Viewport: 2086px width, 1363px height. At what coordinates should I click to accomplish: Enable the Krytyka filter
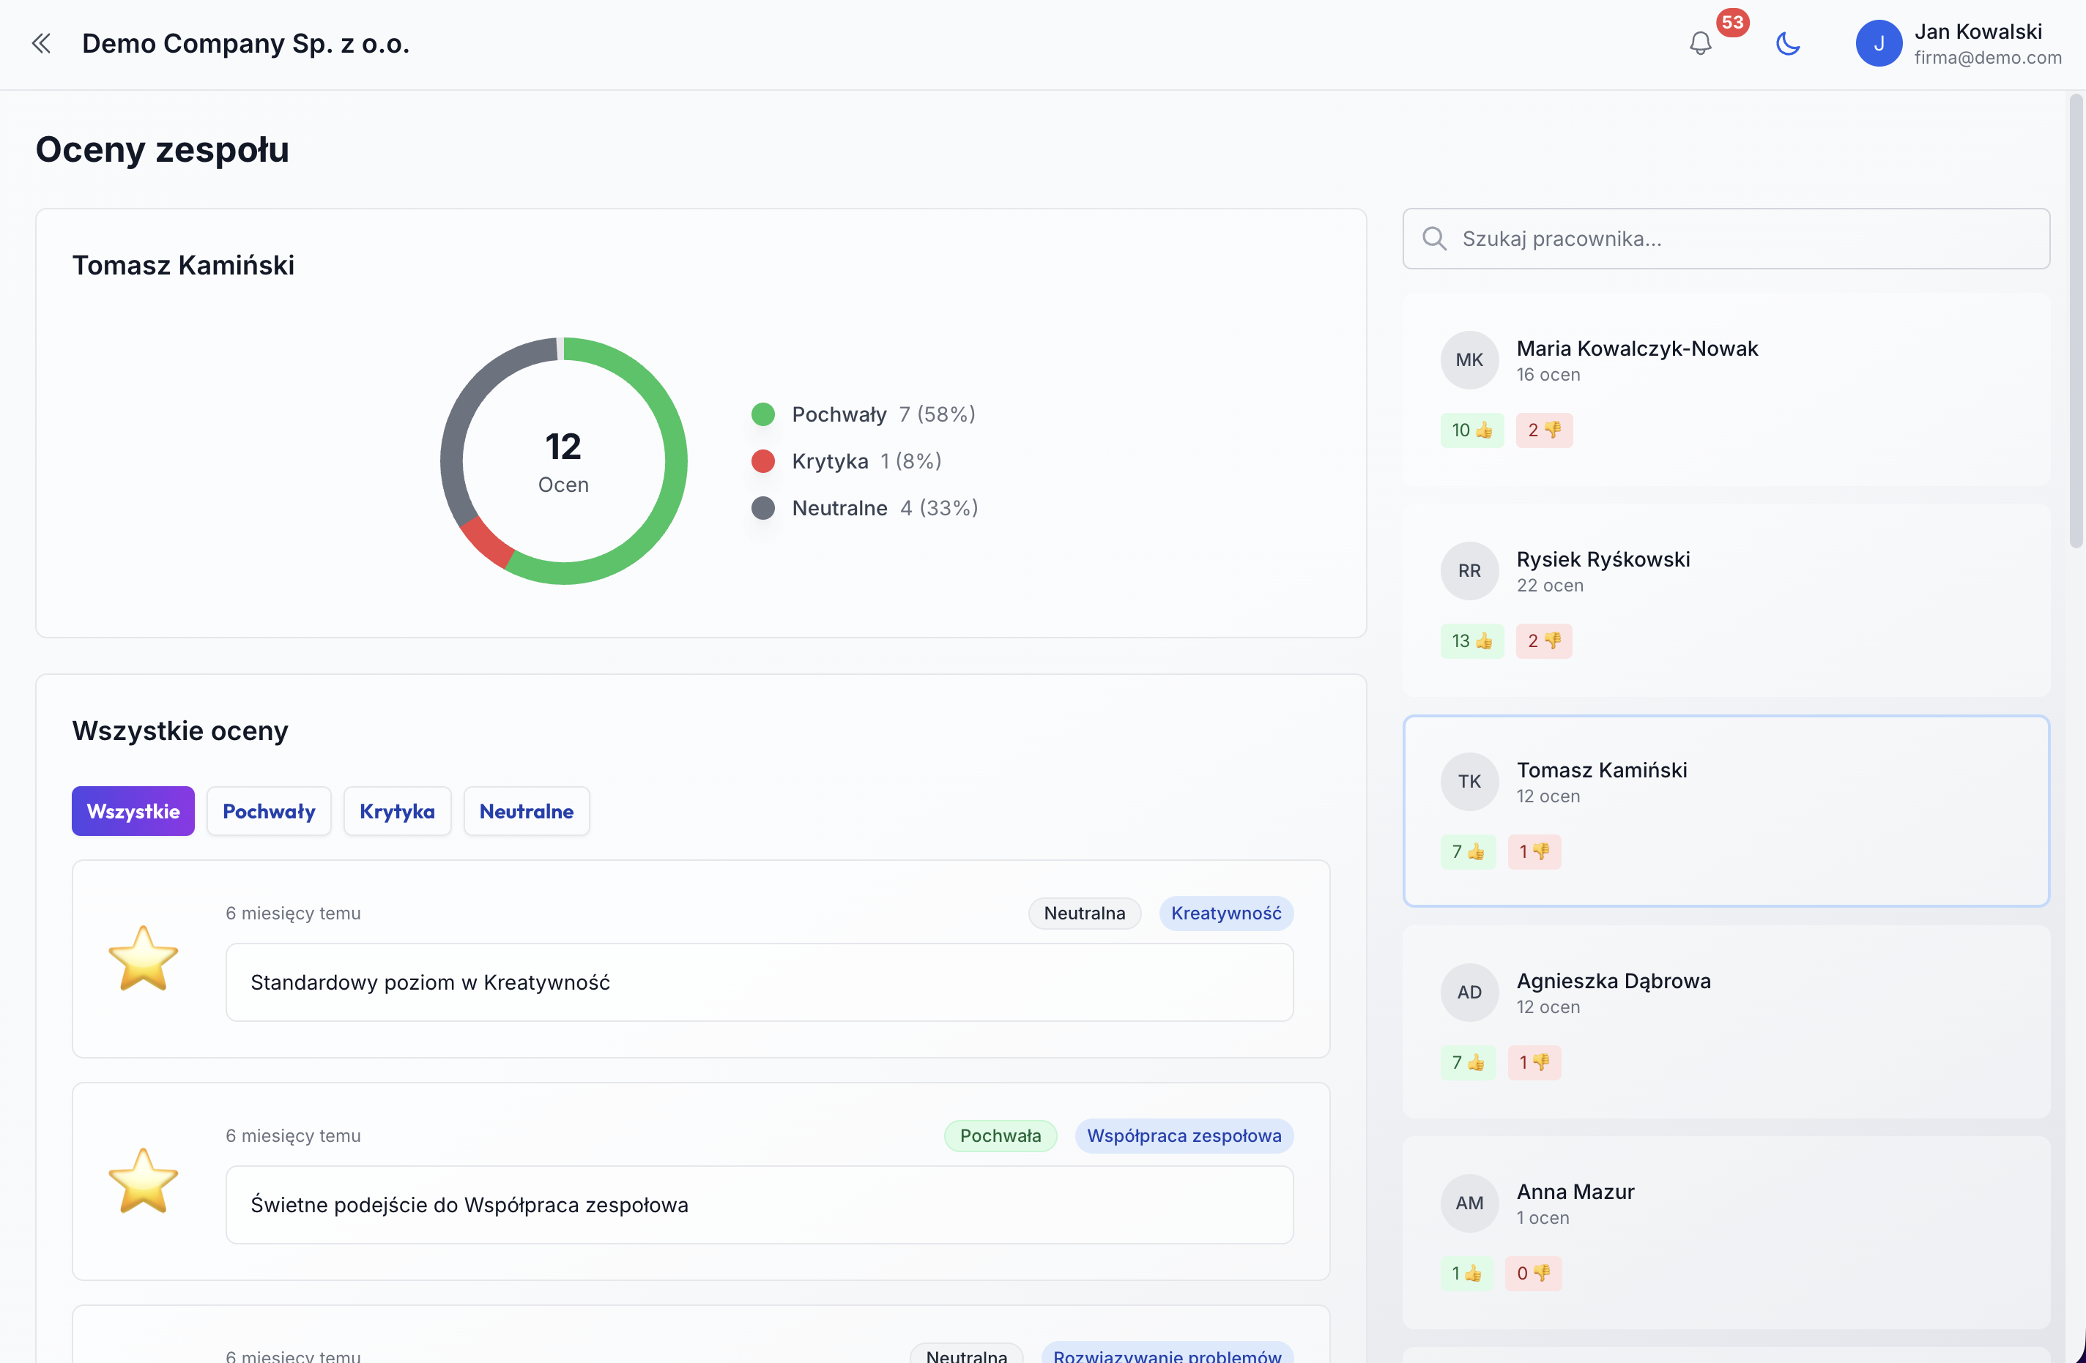pos(396,810)
